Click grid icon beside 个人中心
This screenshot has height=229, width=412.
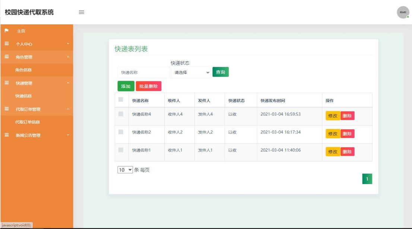tap(7, 43)
